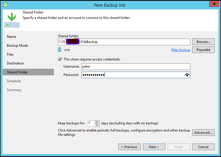Select the Destination step in sidebar
Viewport: 221px width, 157px height.
pyautogui.click(x=15, y=63)
